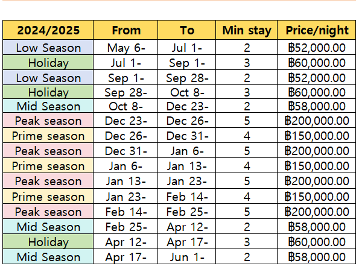Select the Dec 23- from date cell

point(125,120)
